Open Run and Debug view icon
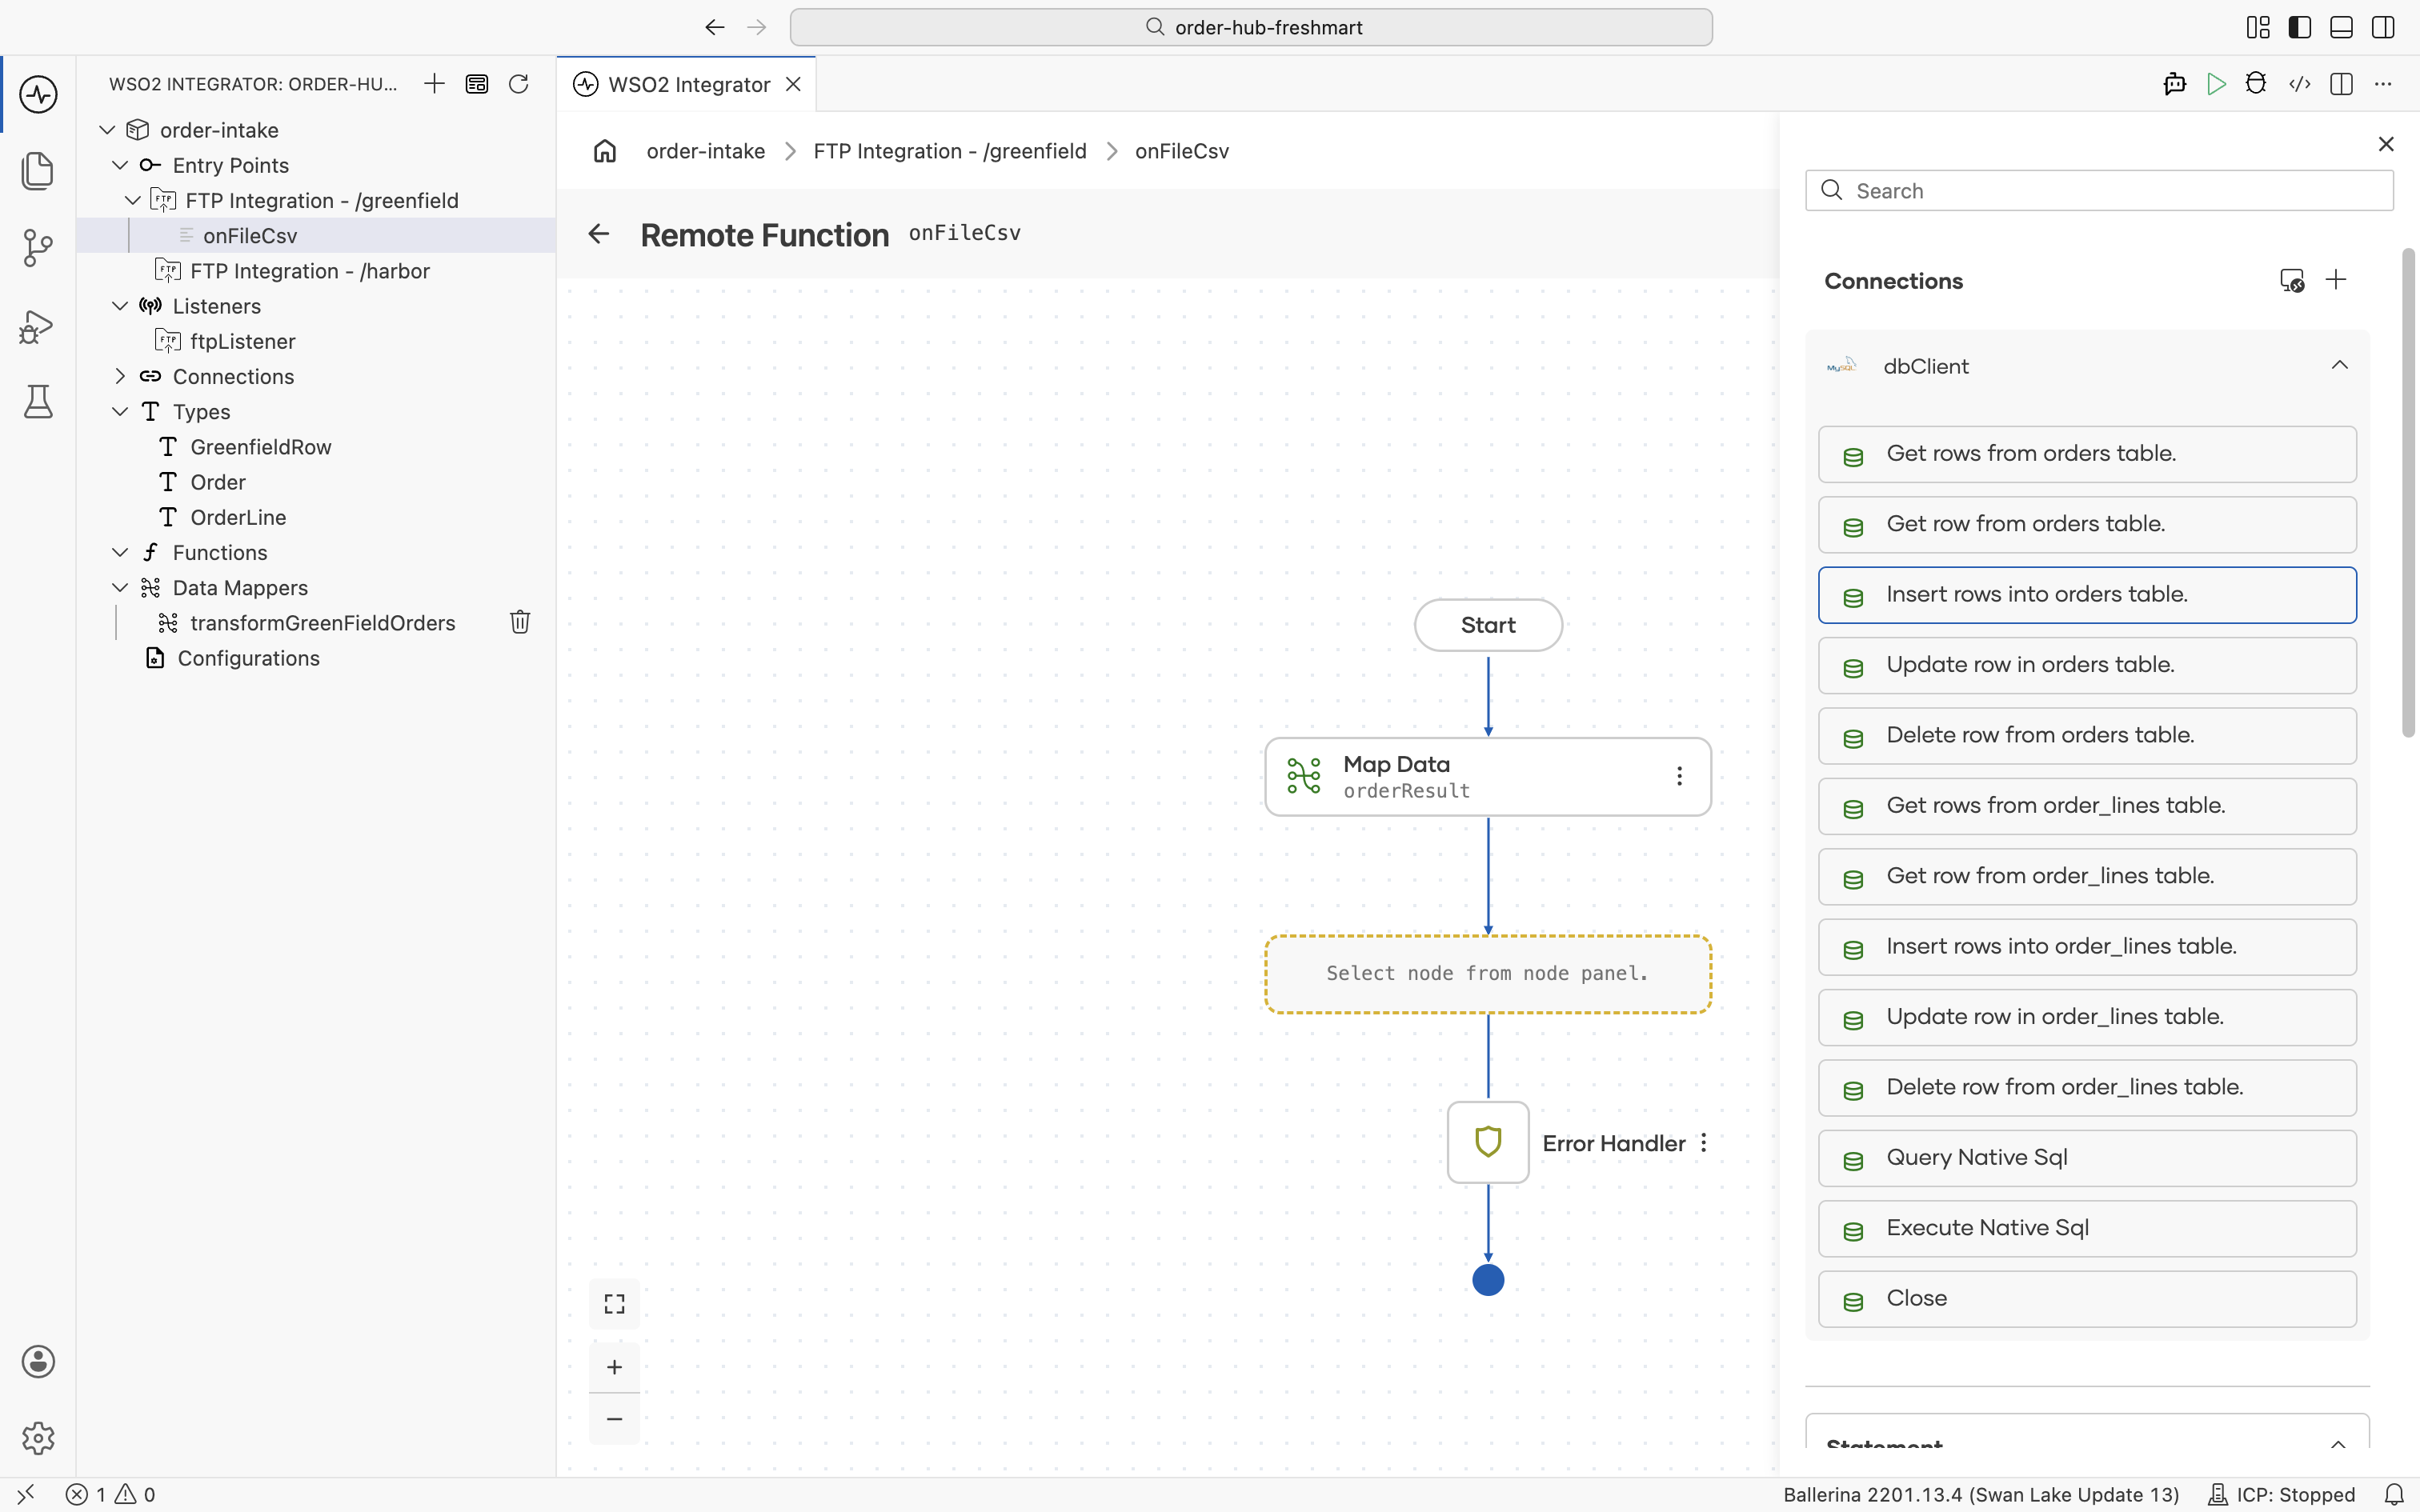Image resolution: width=2420 pixels, height=1512 pixels. (38, 327)
